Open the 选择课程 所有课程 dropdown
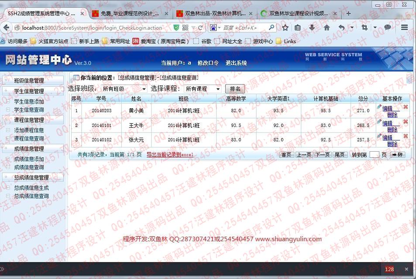The width and height of the screenshot is (416, 279). [202, 89]
